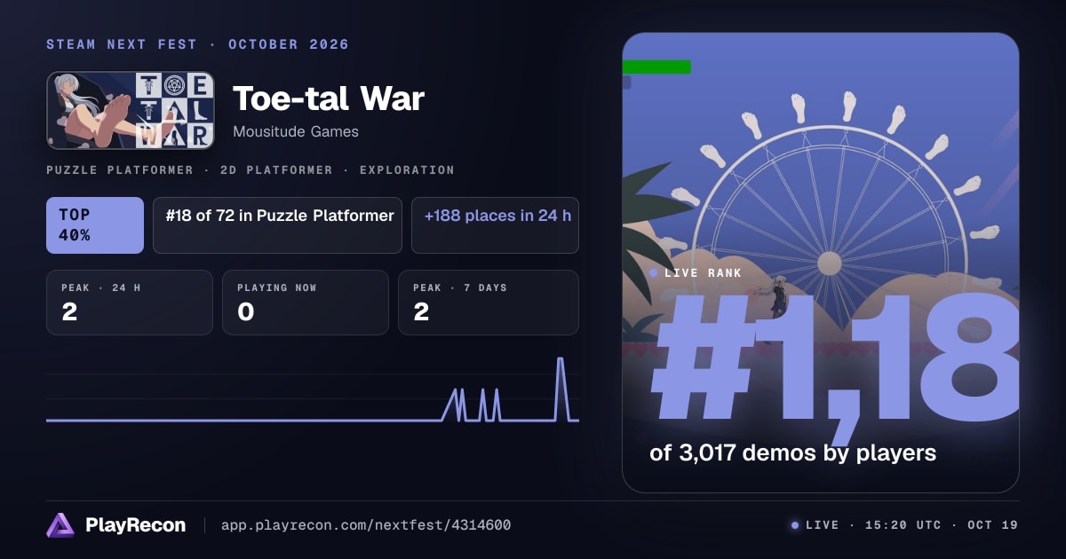
Task: Click the Ferris wheel center hub in screenshot
Action: pos(829,264)
